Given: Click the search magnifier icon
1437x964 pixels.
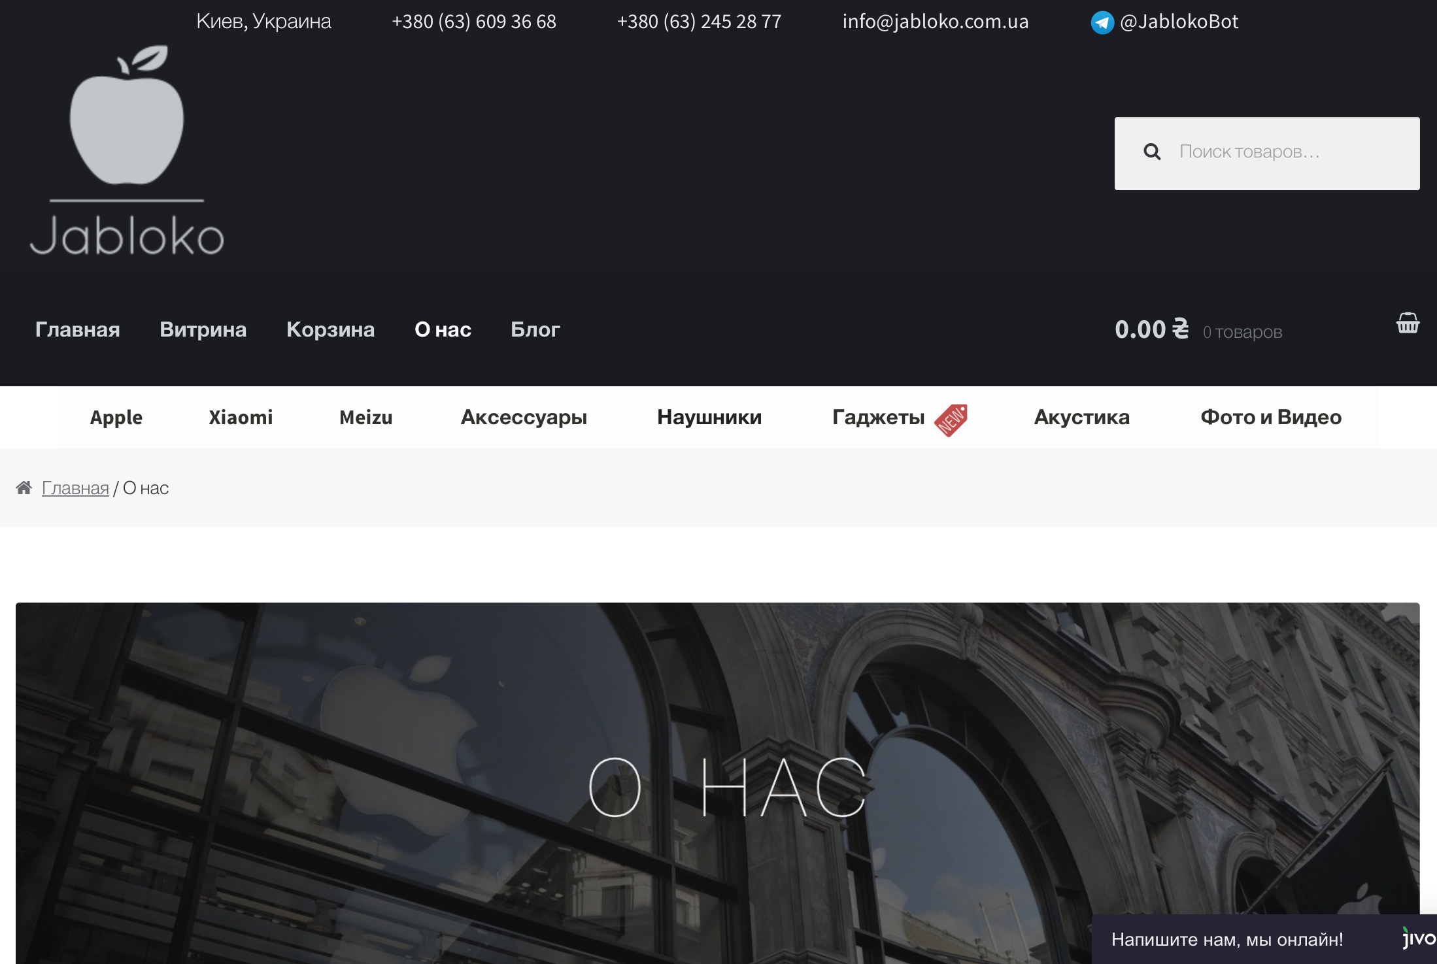Looking at the screenshot, I should 1152,152.
